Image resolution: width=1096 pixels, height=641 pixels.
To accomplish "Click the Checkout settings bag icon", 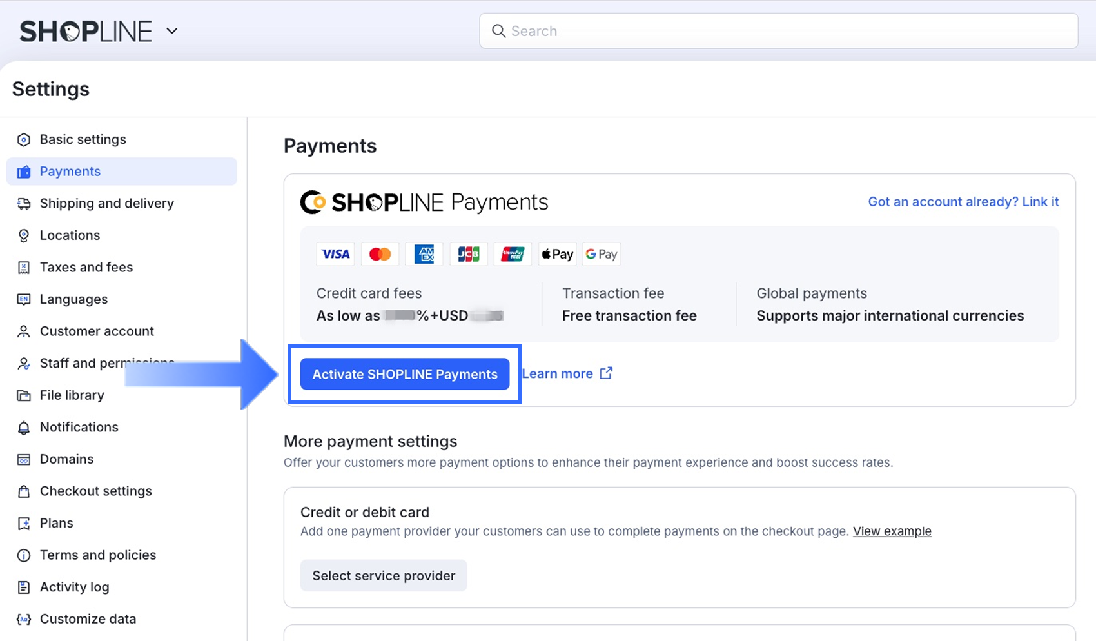I will 24,491.
